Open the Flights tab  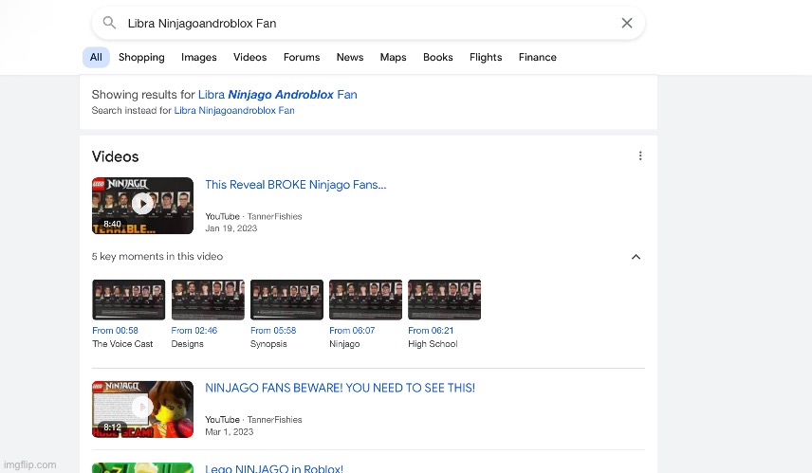pyautogui.click(x=486, y=57)
